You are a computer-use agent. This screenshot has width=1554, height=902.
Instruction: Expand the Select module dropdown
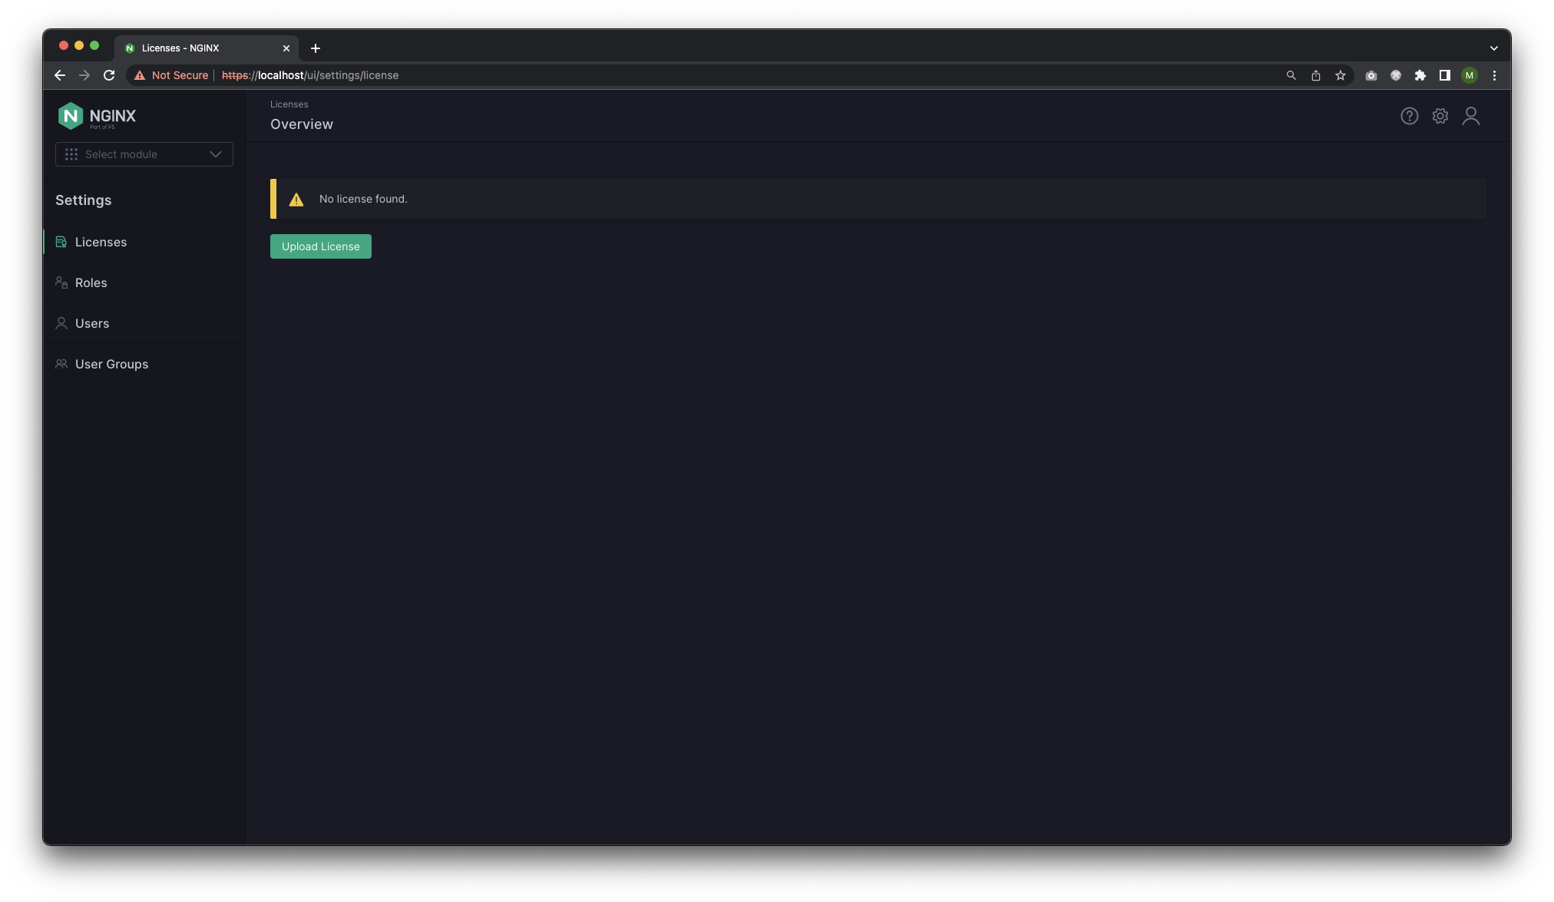pyautogui.click(x=144, y=154)
